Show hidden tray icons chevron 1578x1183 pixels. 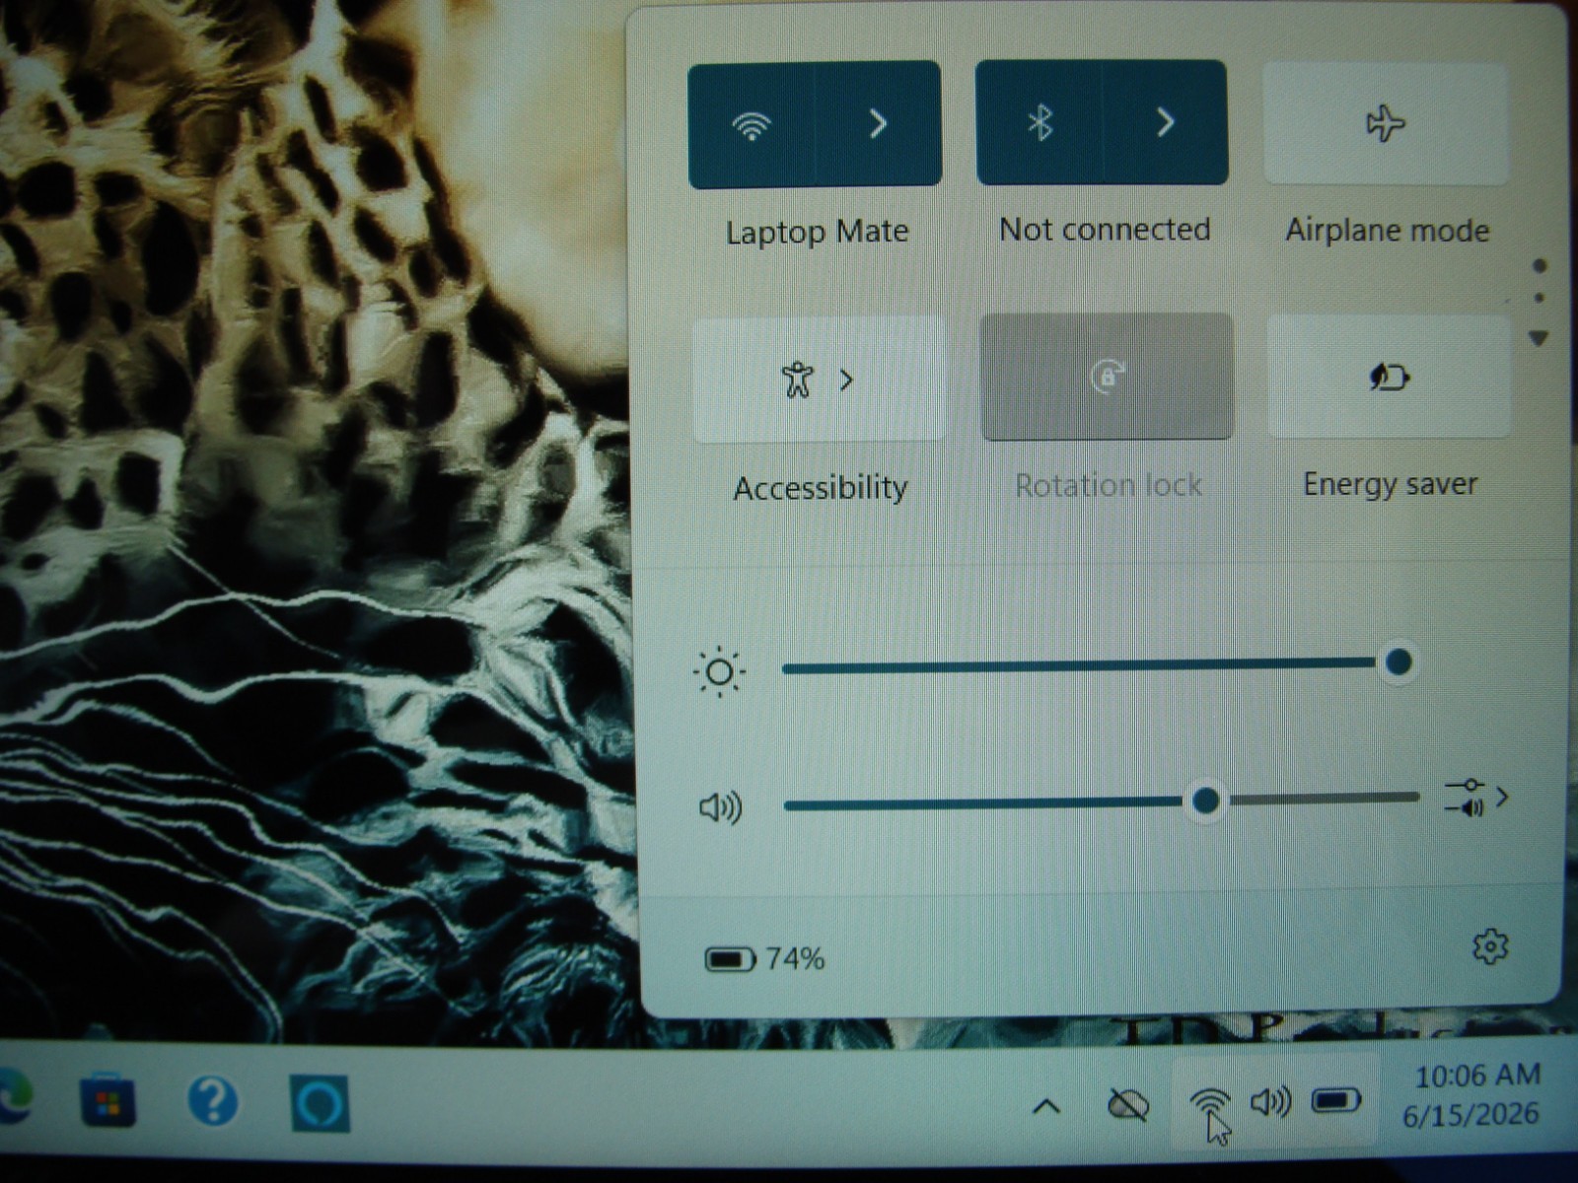coord(1046,1107)
